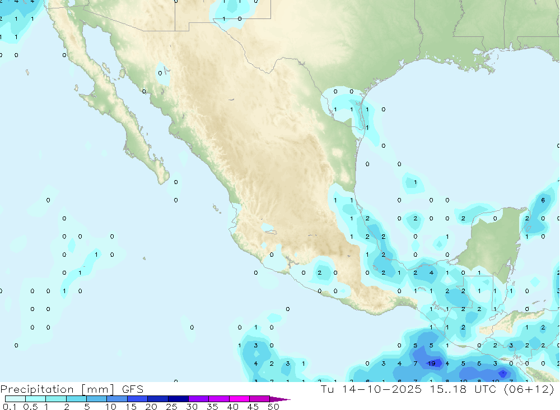Screen dimensions: 560x410
Task: Click the "10" legend scale label
Action: tap(110, 407)
